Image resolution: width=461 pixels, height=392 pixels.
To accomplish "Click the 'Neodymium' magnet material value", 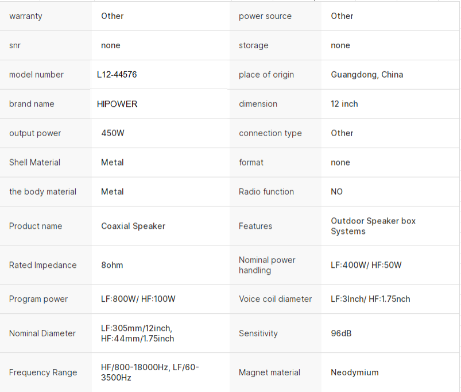I will (x=355, y=372).
